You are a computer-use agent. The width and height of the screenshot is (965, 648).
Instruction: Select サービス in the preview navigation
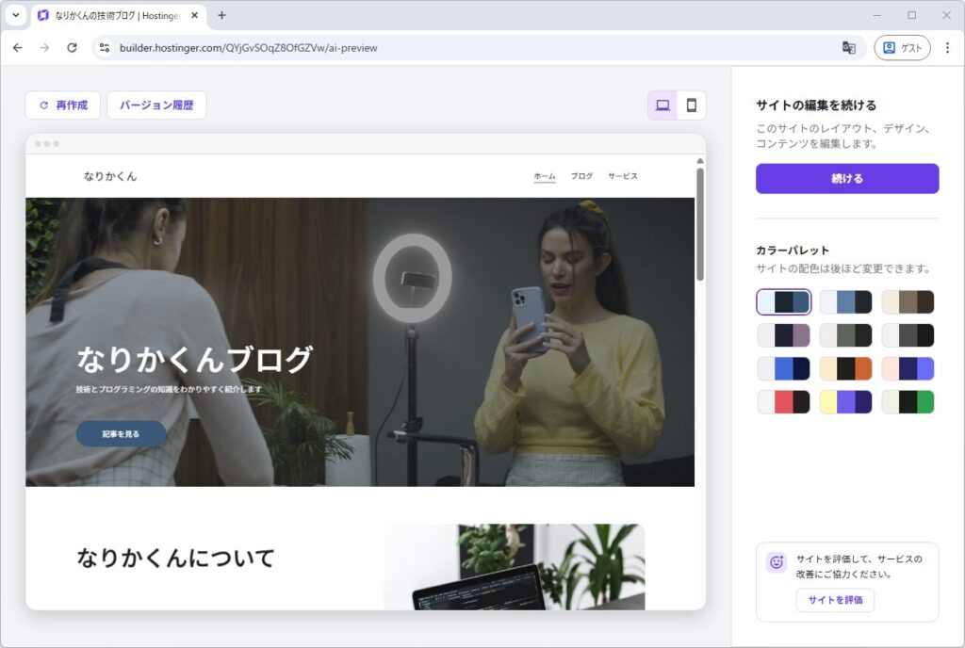pyautogui.click(x=622, y=176)
